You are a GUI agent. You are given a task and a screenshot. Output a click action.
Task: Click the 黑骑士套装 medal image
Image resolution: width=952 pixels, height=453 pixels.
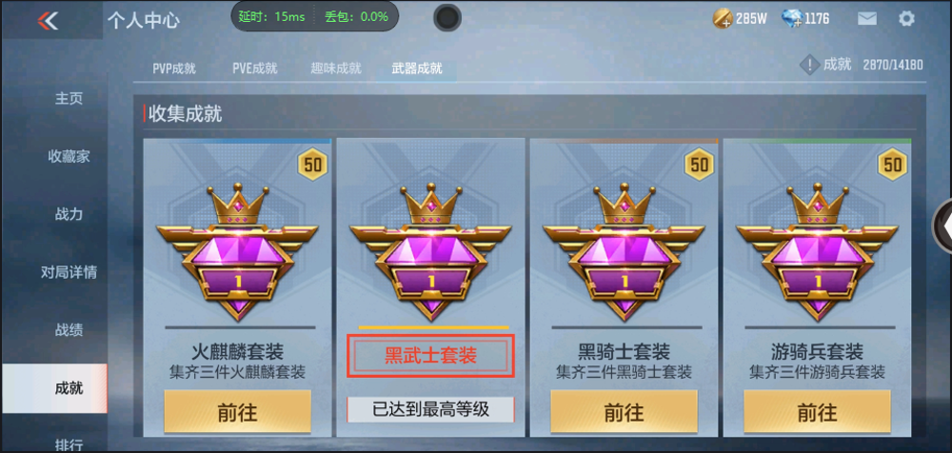coord(624,252)
